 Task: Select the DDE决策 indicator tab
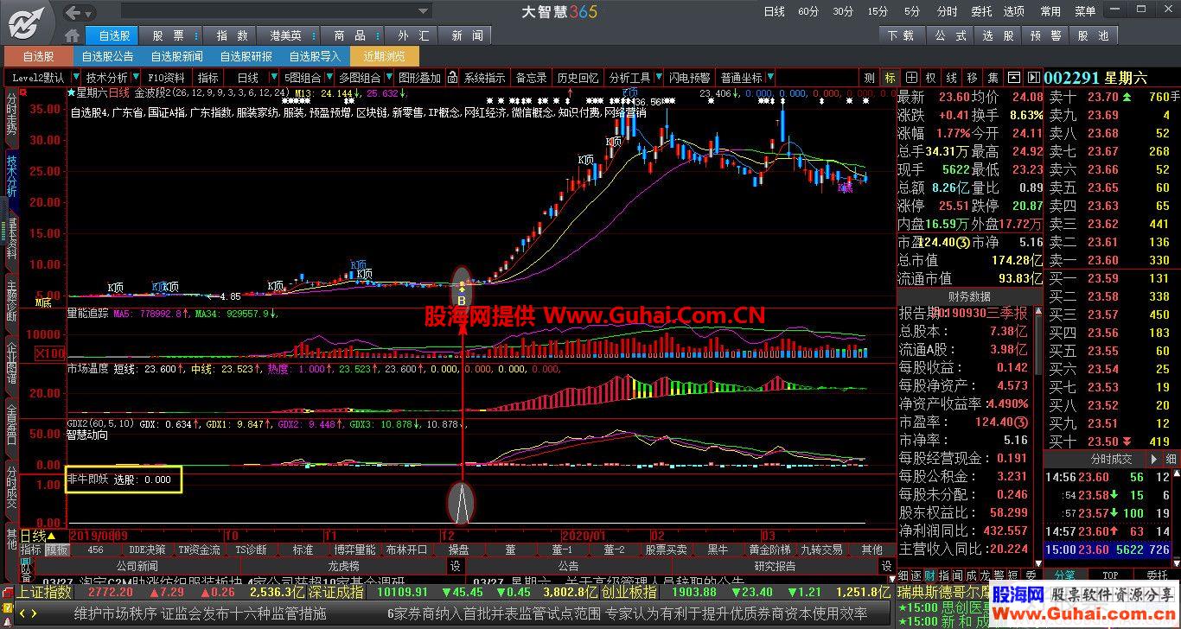click(x=147, y=550)
